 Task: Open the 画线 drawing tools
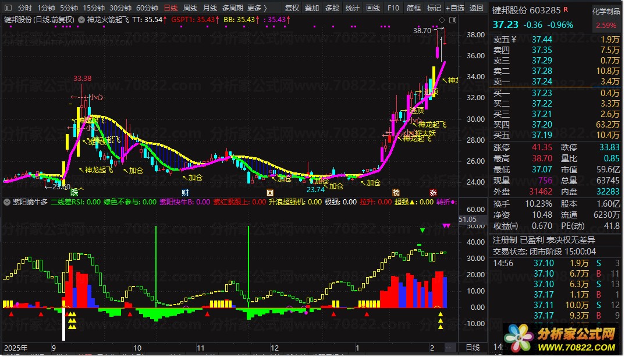[x=373, y=8]
